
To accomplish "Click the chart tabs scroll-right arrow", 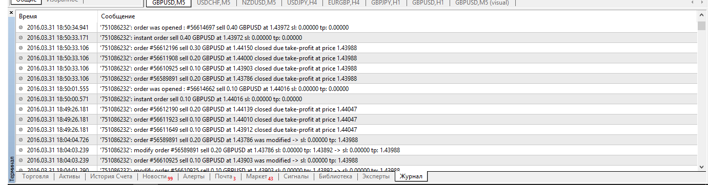I will coord(702,3).
